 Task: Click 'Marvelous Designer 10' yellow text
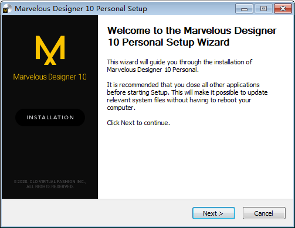click(x=50, y=77)
